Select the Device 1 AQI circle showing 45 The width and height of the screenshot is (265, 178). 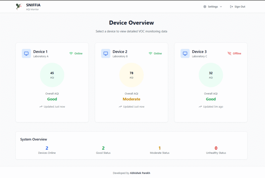(x=52, y=75)
